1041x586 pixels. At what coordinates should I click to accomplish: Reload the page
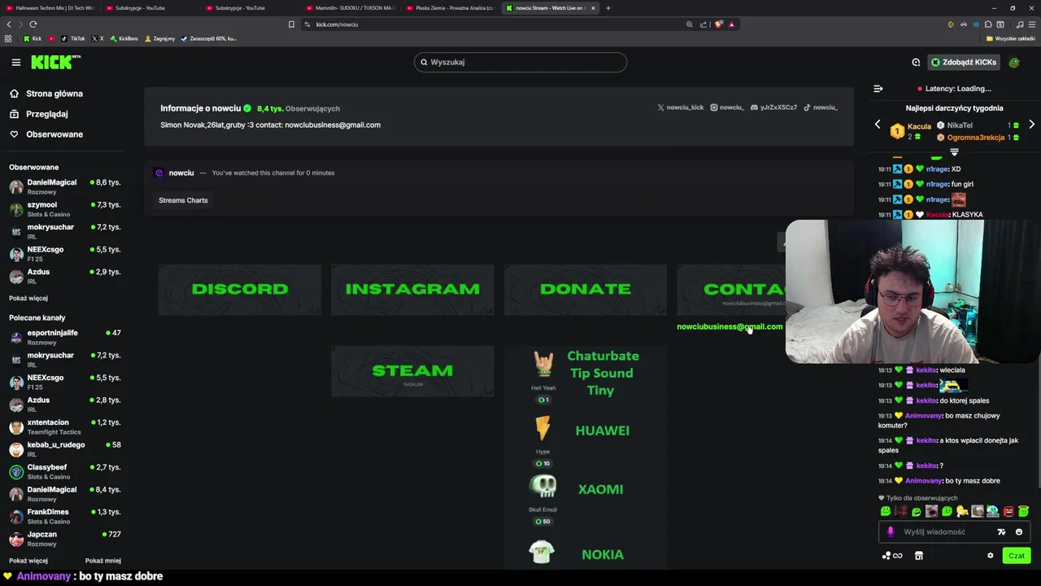click(33, 24)
